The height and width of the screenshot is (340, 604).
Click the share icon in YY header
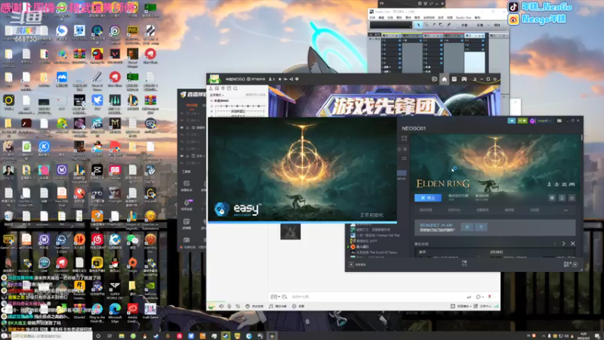(291, 79)
